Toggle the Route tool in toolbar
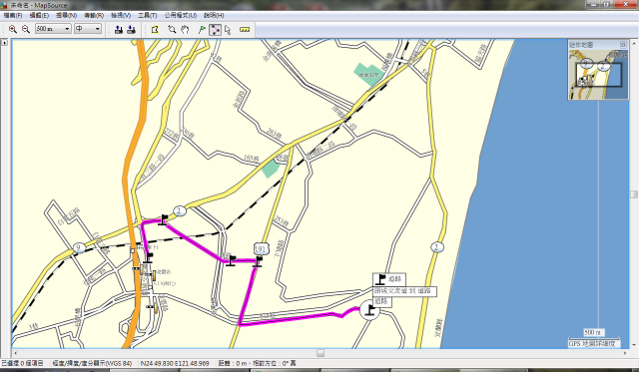Viewport: 639px width, 372px height. point(215,30)
